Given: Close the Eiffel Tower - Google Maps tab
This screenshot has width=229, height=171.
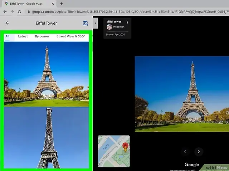Looking at the screenshot, I should click(x=53, y=4).
